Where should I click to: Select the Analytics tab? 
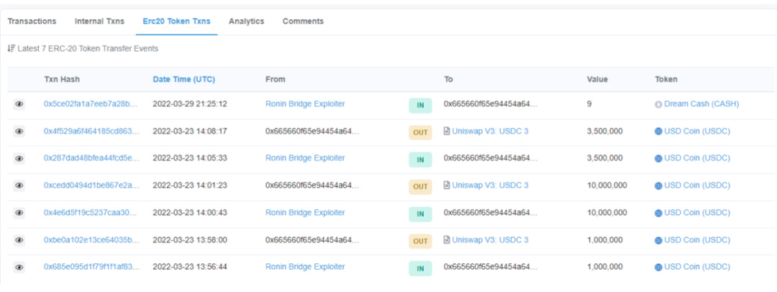pos(246,22)
